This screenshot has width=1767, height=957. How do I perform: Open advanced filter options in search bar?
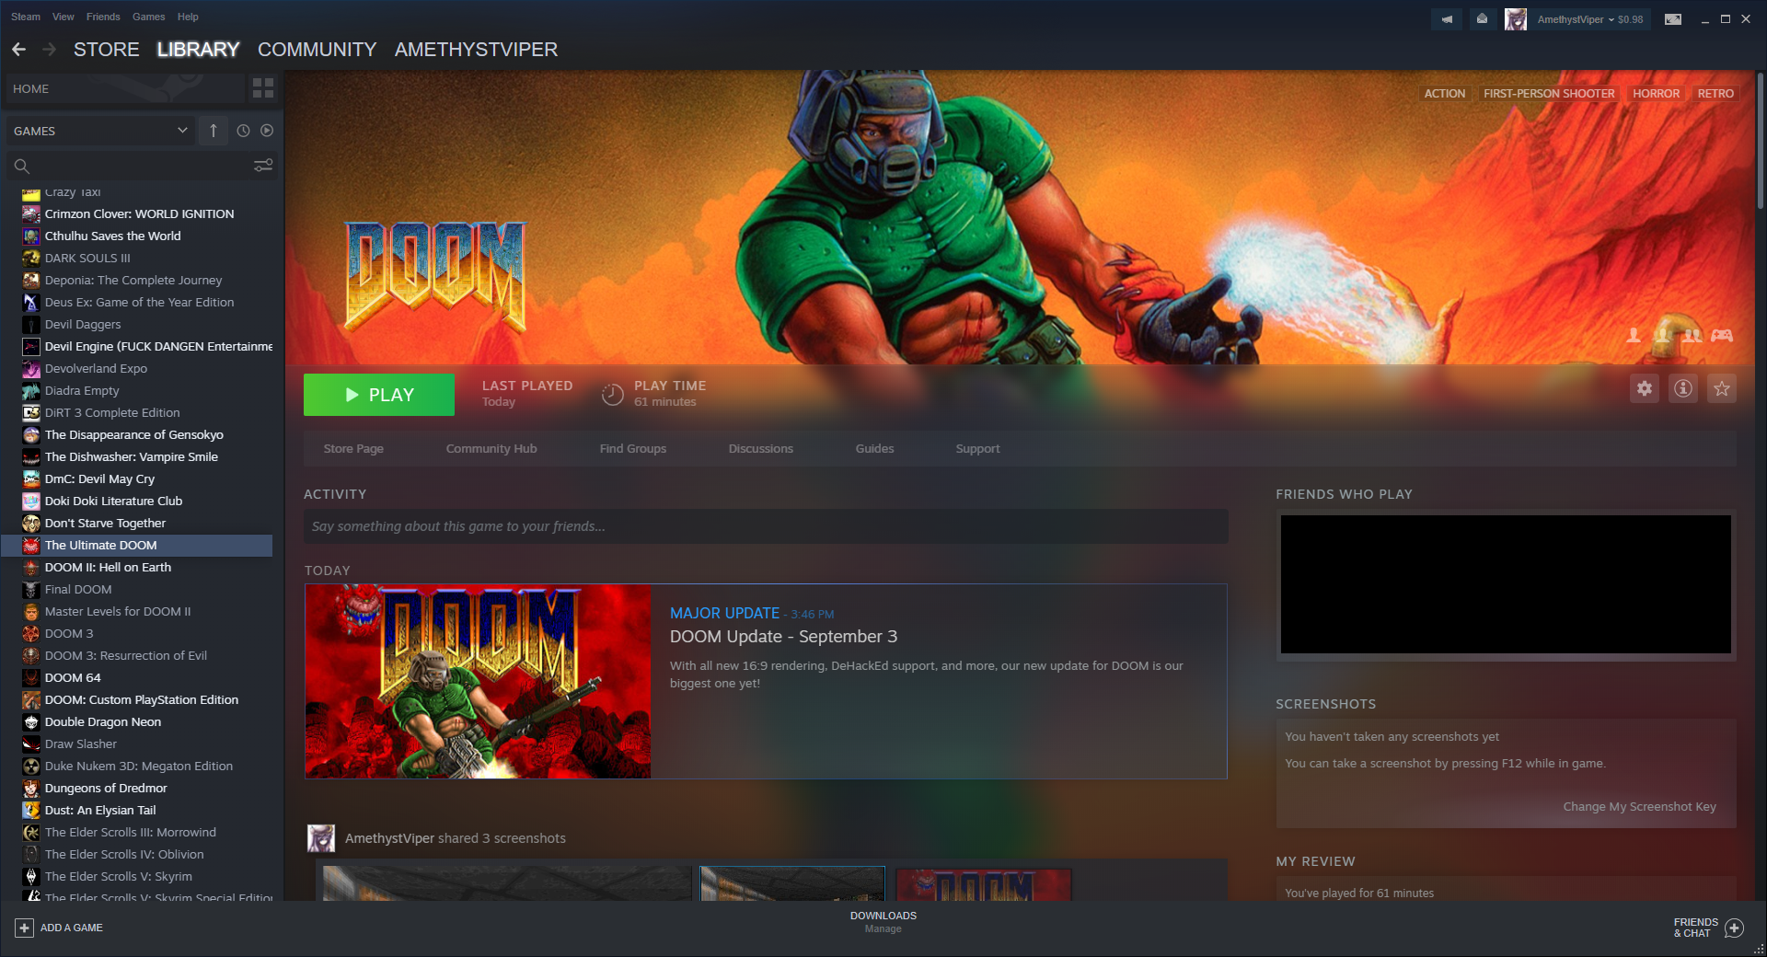263,166
